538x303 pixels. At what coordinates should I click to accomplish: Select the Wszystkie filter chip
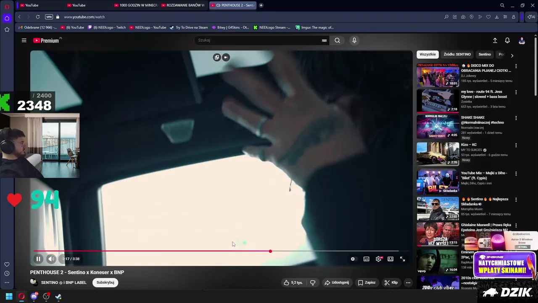tap(427, 54)
